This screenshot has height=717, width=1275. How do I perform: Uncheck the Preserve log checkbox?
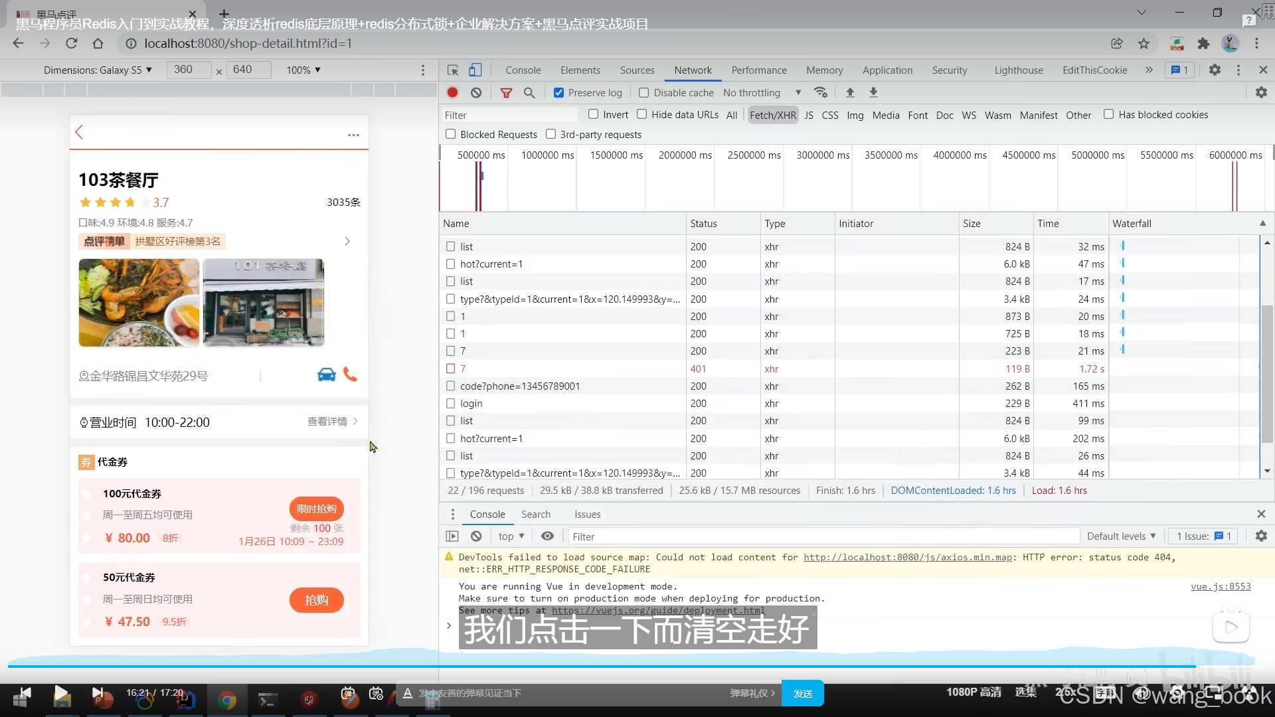point(558,92)
